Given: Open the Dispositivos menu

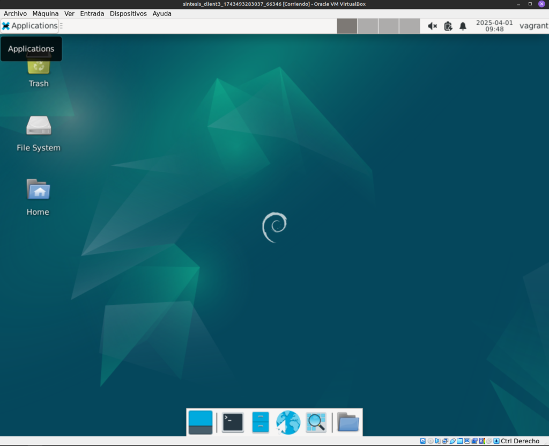Looking at the screenshot, I should [128, 13].
